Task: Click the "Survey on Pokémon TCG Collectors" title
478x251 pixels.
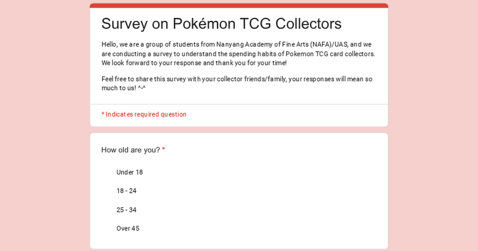Action: 221,24
